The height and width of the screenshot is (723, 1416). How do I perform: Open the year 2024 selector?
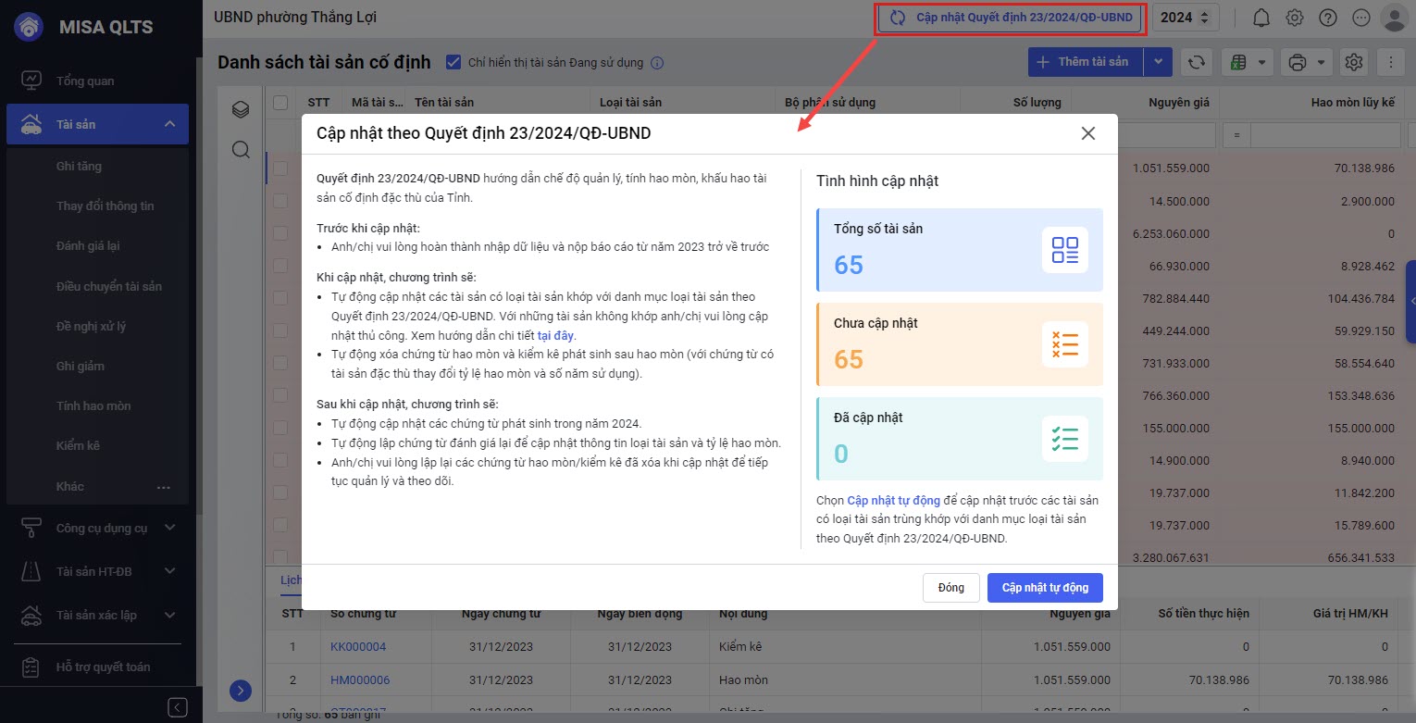pyautogui.click(x=1185, y=18)
